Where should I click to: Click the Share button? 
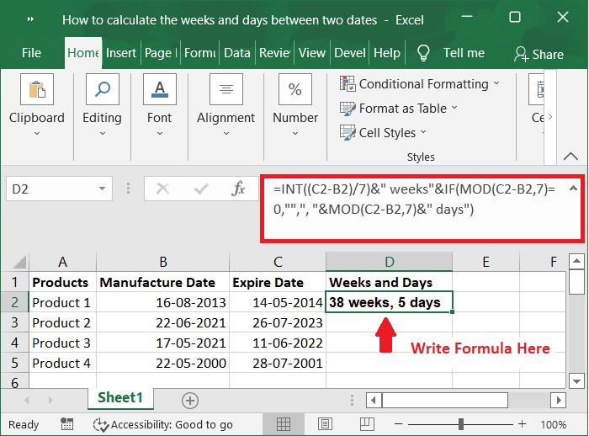pyautogui.click(x=539, y=54)
